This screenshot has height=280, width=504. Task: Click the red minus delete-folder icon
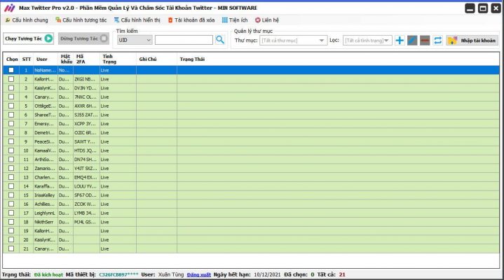[425, 41]
